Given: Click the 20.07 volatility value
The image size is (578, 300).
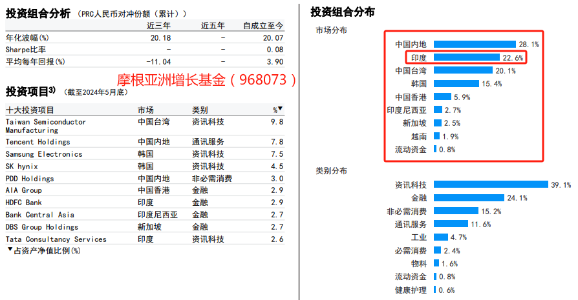Looking at the screenshot, I should pyautogui.click(x=273, y=38).
